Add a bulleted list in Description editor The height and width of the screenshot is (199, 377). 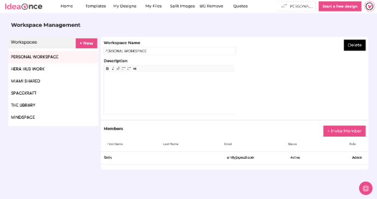[123, 68]
